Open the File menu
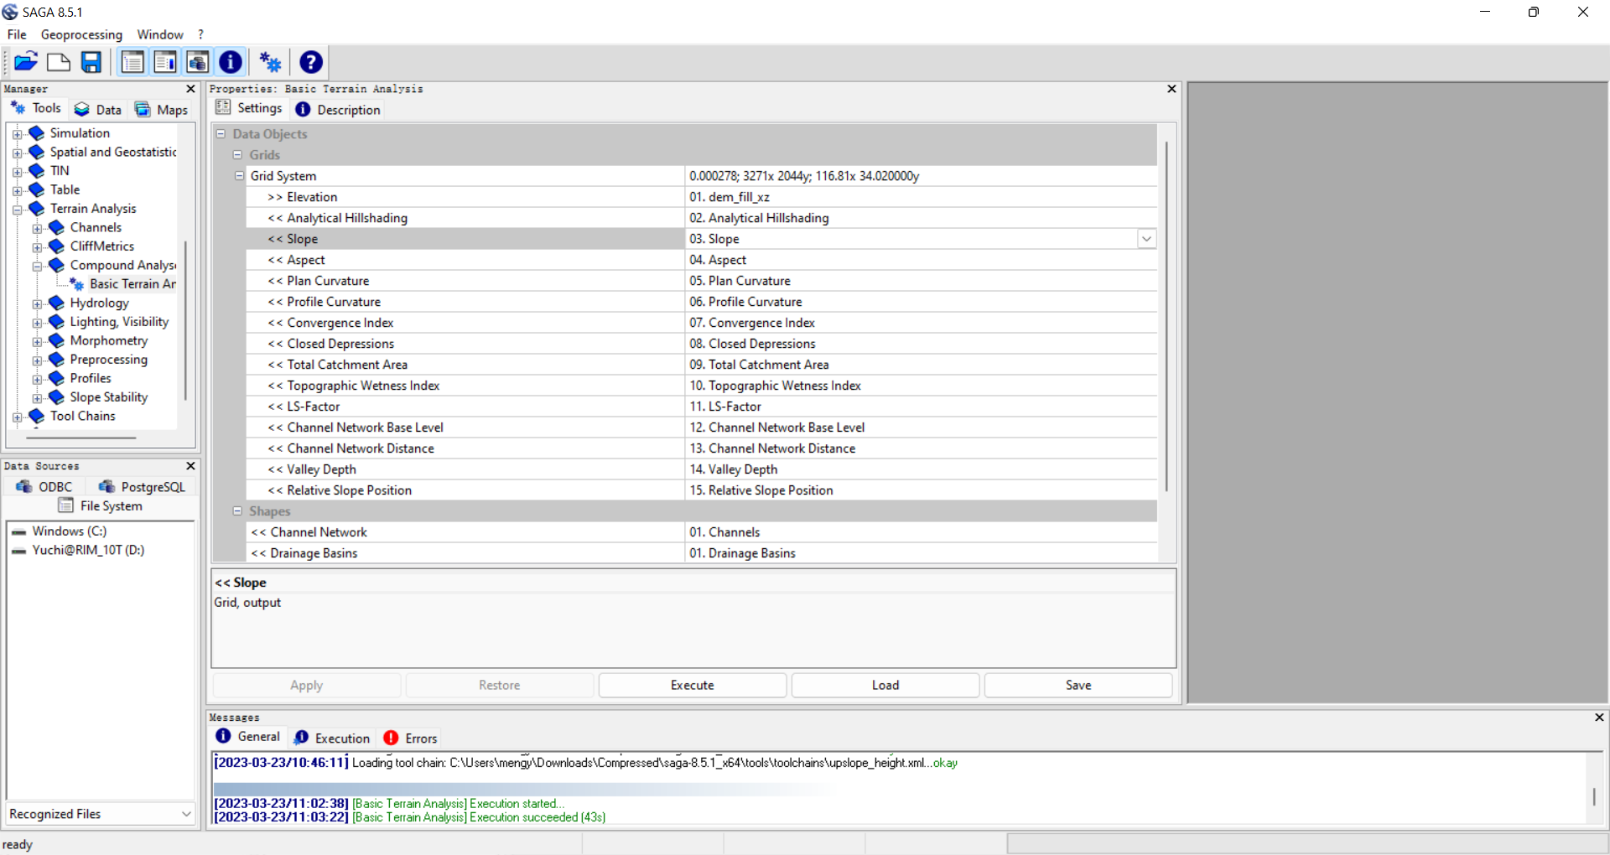The height and width of the screenshot is (855, 1610). pyautogui.click(x=17, y=34)
